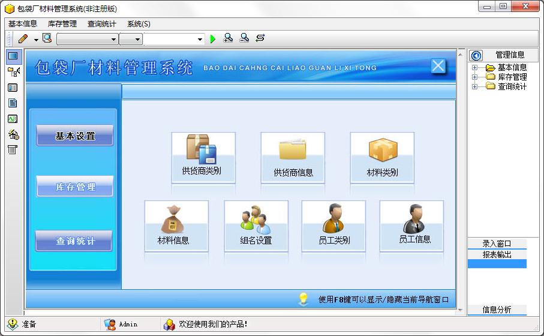Click the scrollbar down arrow of navigation area
Screen dimensions: 544x336
(x=461, y=310)
